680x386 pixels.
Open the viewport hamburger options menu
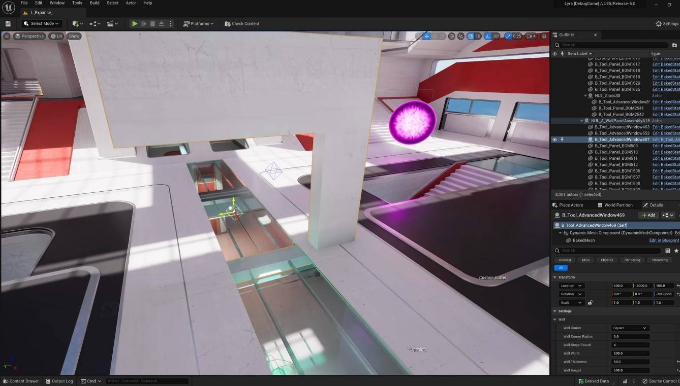click(x=7, y=36)
